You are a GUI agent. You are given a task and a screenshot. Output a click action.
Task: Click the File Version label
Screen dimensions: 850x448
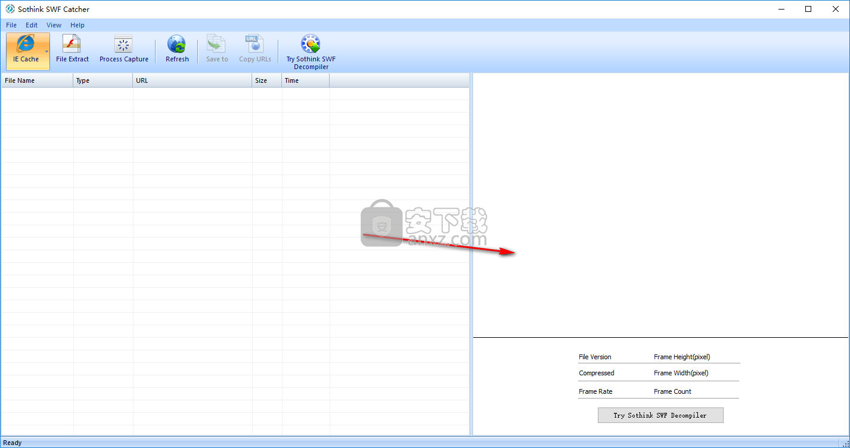coord(595,357)
